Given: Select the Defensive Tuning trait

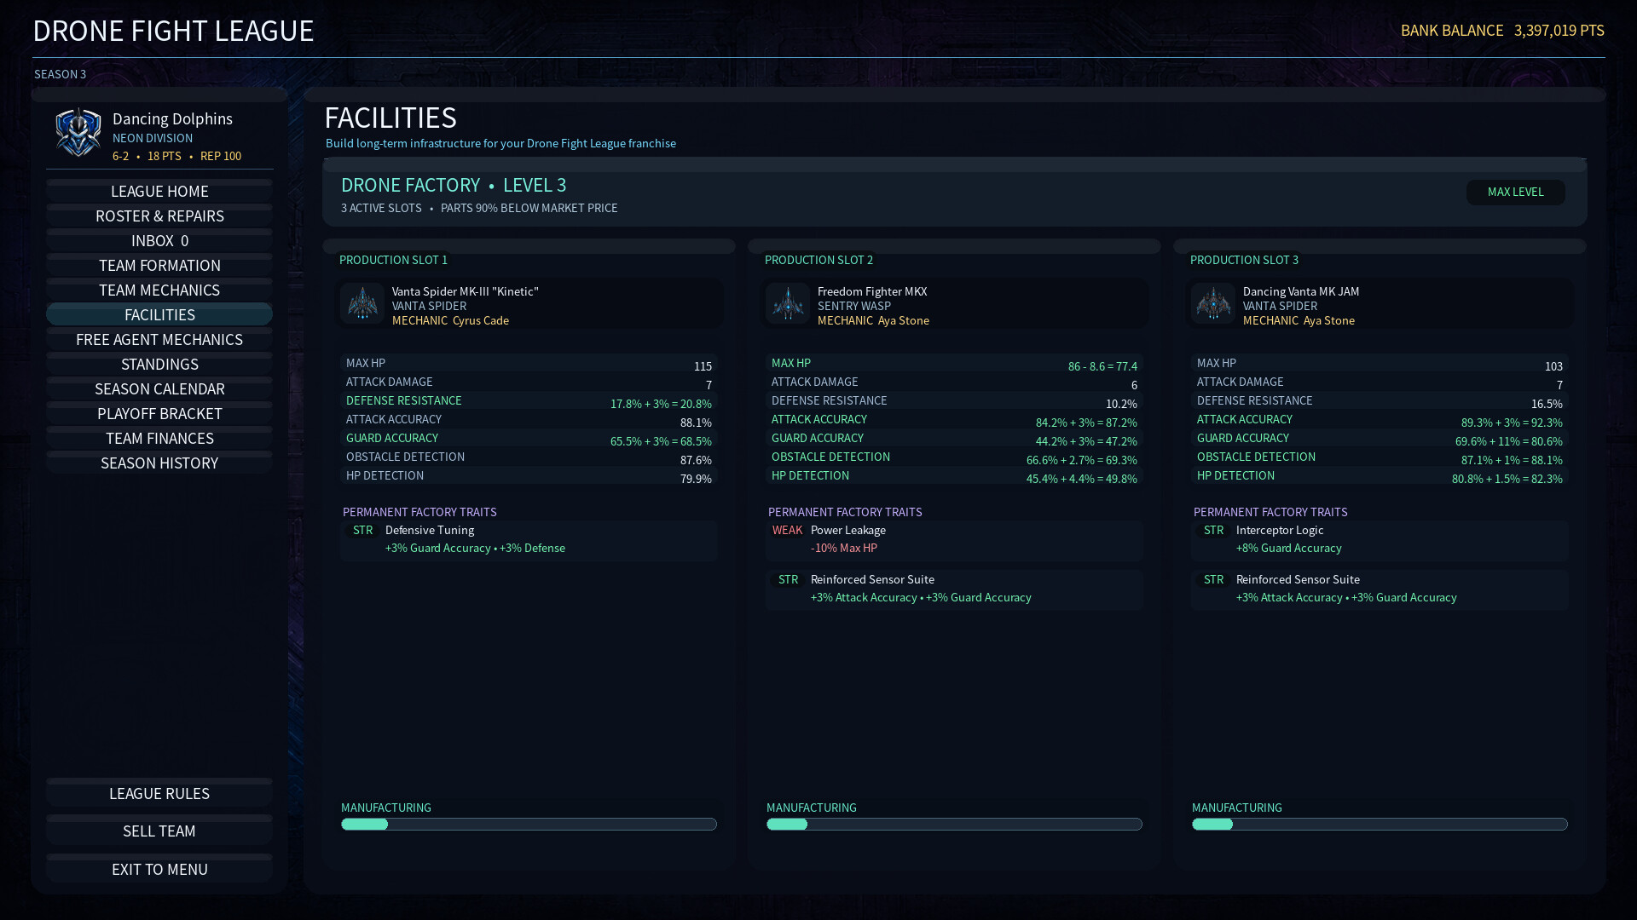Looking at the screenshot, I should (529, 539).
